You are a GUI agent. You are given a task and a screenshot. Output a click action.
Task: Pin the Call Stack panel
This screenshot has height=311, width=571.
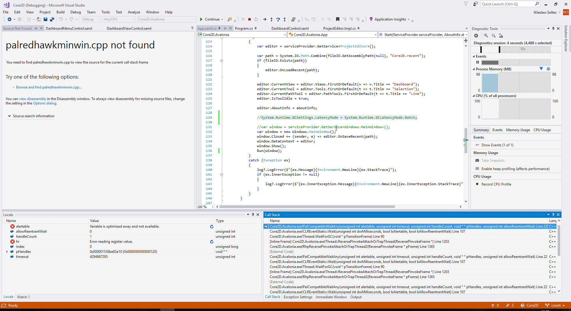coord(553,215)
